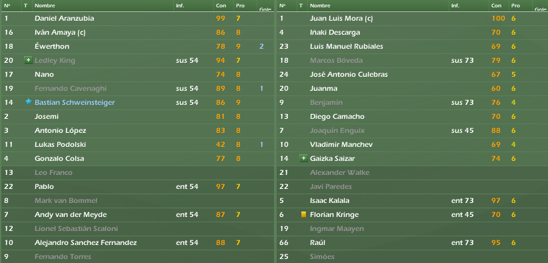
Task: Click the Pro column header in left table
Action: click(x=240, y=5)
